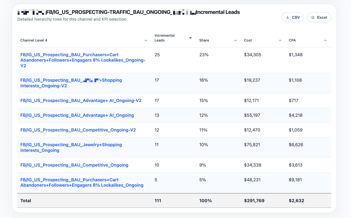Image resolution: width=351 pixels, height=218 pixels.
Task: Select the $34,305 cost cell
Action: pos(253,55)
